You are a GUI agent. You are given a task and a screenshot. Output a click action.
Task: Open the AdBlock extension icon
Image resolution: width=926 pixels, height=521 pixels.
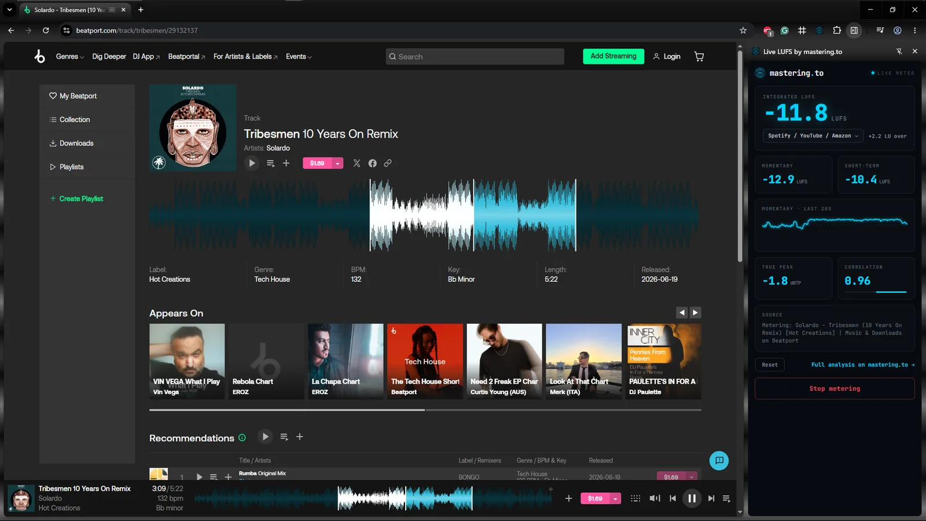click(x=767, y=31)
